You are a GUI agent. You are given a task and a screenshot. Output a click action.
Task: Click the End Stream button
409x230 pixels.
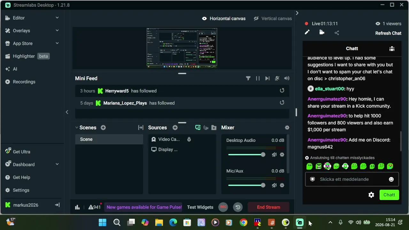click(x=268, y=207)
